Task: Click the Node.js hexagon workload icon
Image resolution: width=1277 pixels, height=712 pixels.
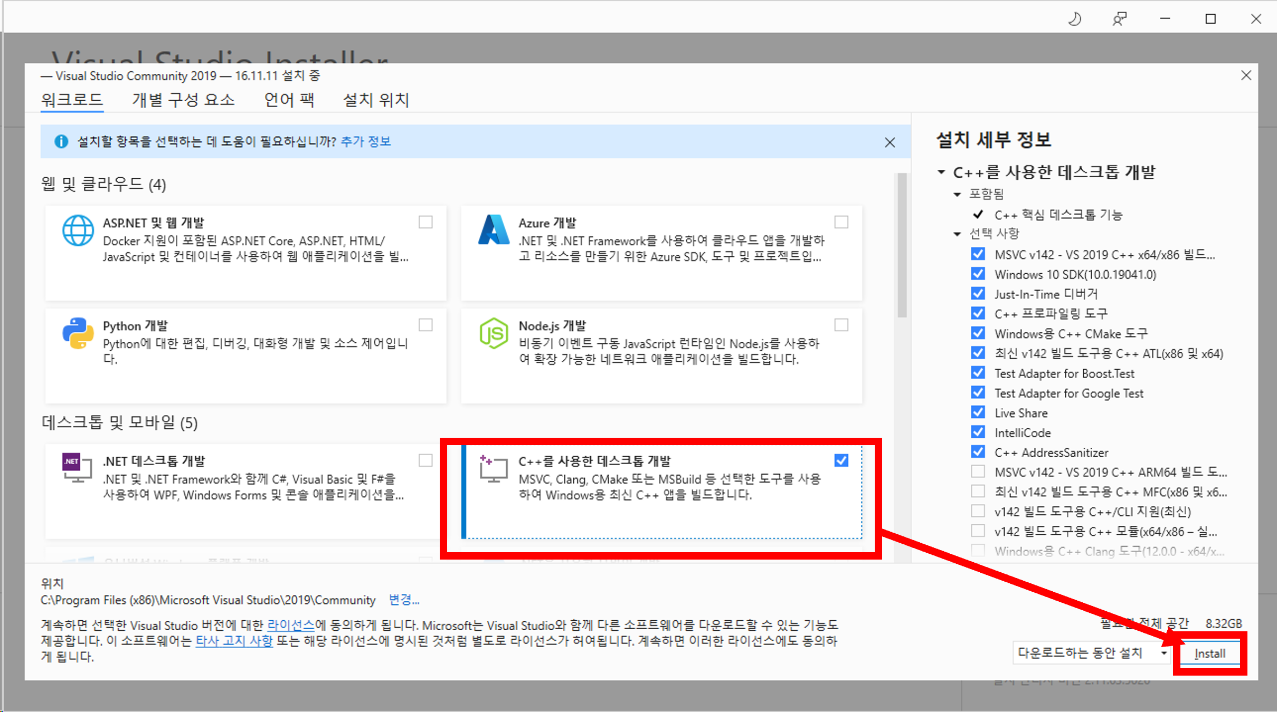Action: point(493,333)
